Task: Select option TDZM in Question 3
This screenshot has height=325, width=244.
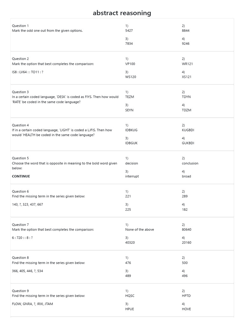Action: point(186,110)
